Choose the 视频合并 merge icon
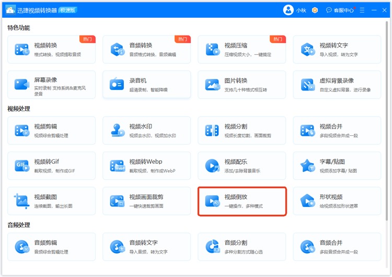This screenshot has width=392, height=277. pos(307,131)
